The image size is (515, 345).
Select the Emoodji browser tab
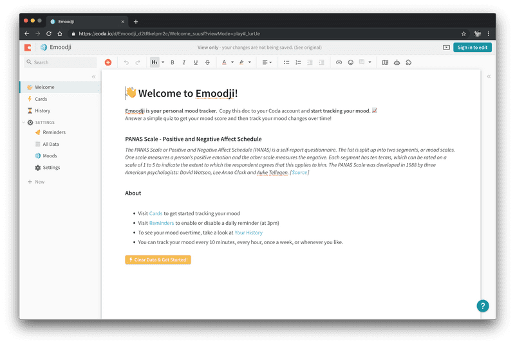click(x=87, y=22)
